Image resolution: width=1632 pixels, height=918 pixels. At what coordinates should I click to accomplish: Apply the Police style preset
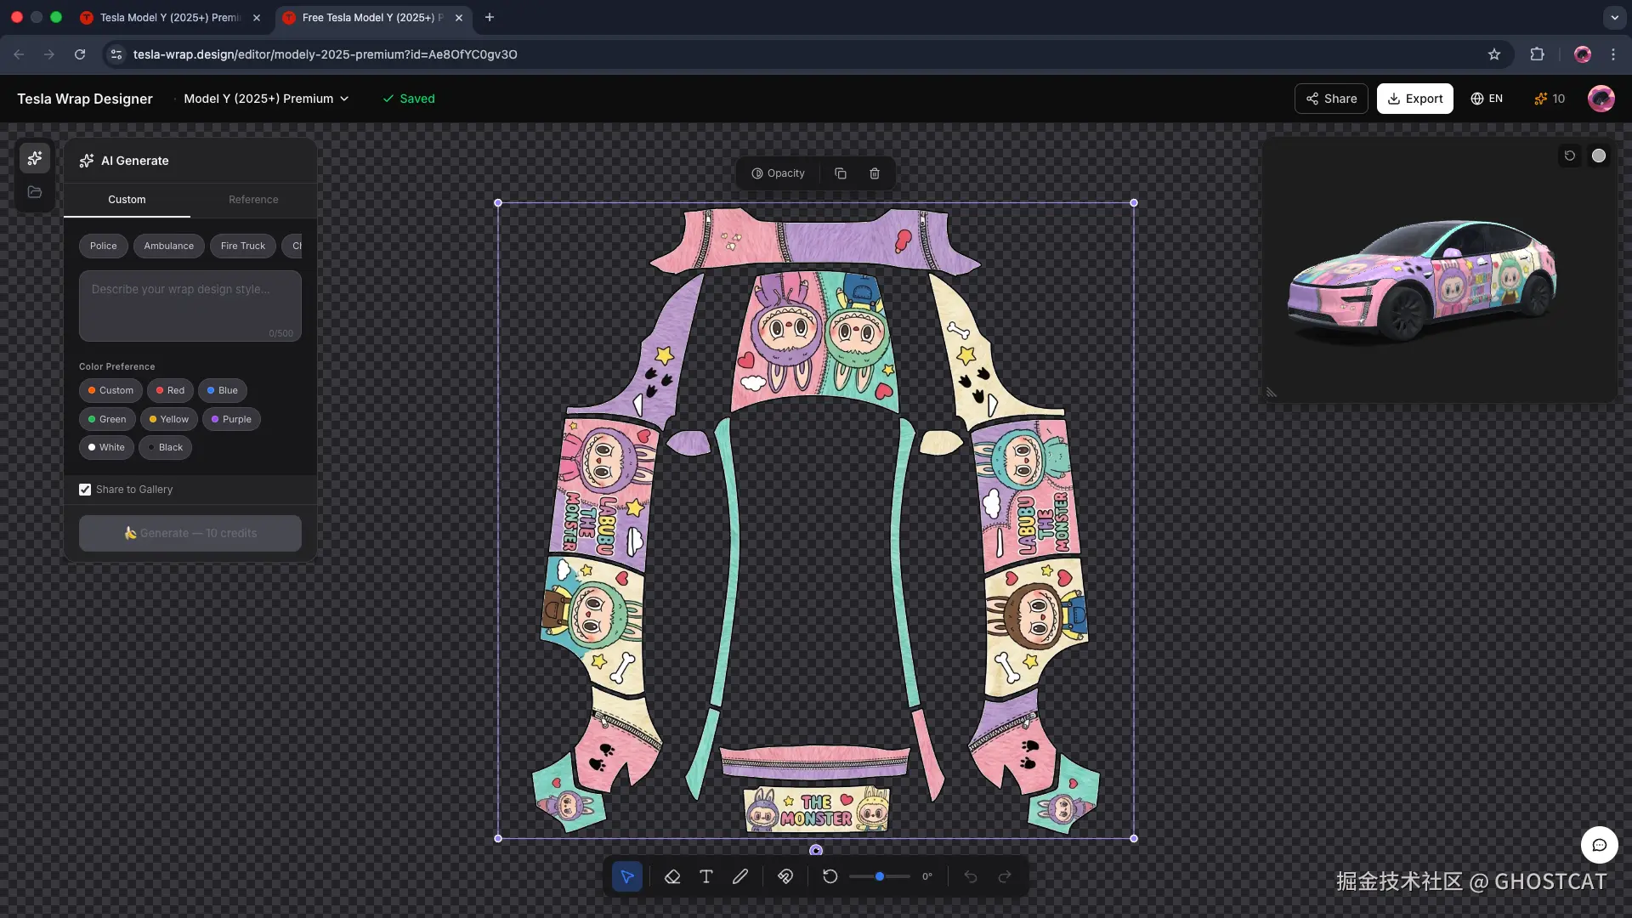[104, 246]
